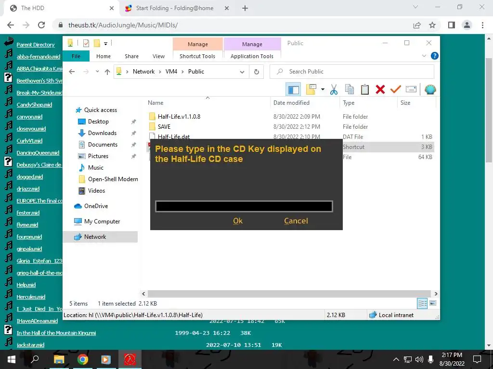This screenshot has width=493, height=369.
Task: Click Network in the address breadcrumb
Action: 143,72
